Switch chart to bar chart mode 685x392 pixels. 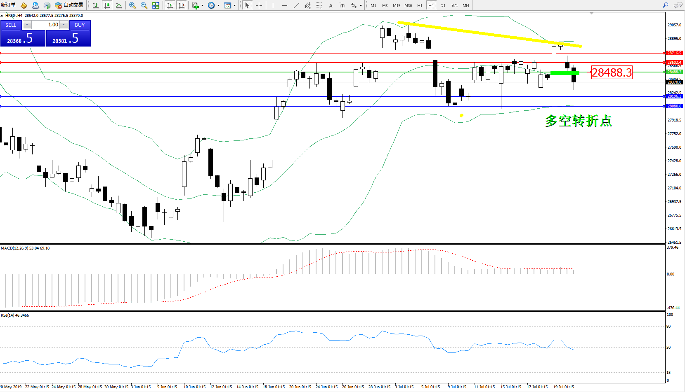pyautogui.click(x=96, y=5)
